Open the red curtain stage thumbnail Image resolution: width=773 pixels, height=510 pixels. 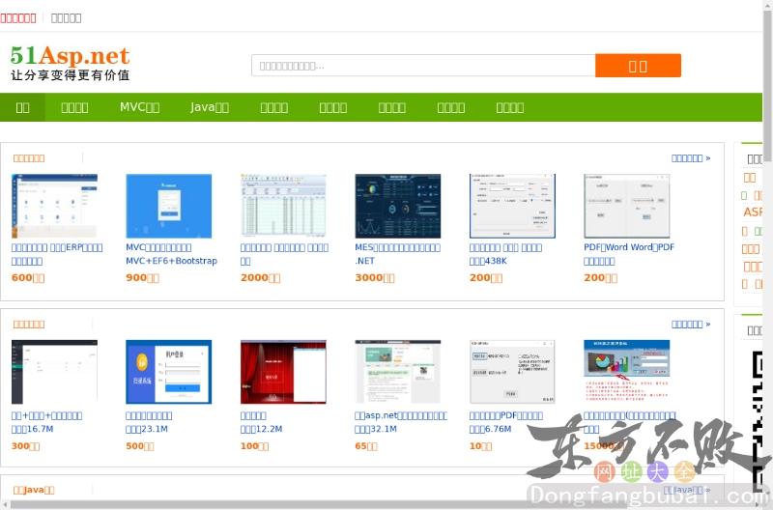pos(283,371)
